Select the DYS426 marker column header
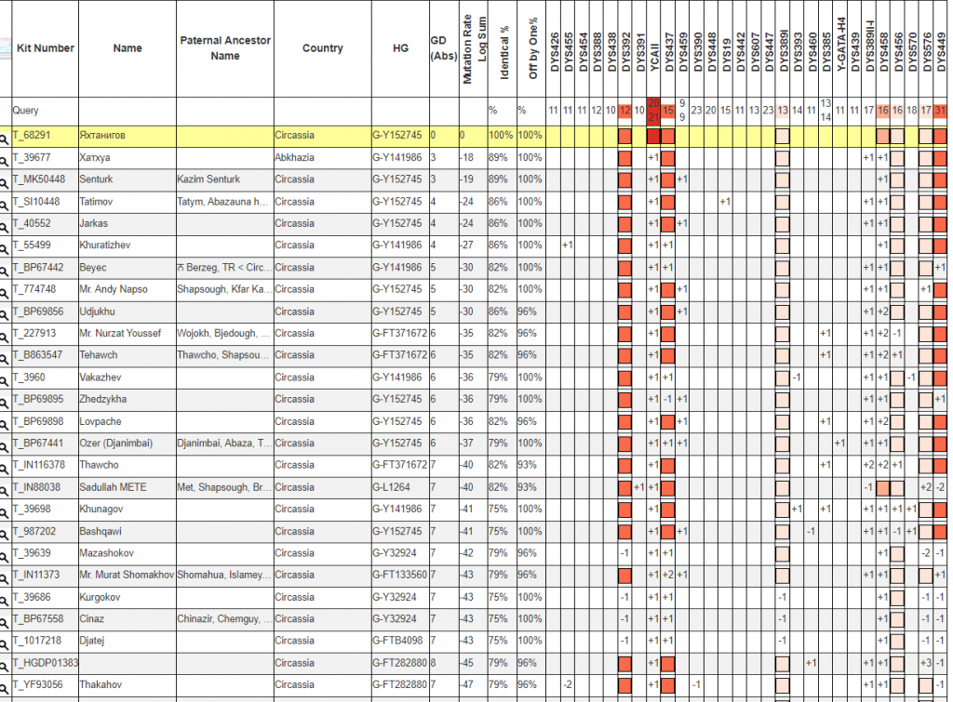 (x=554, y=51)
